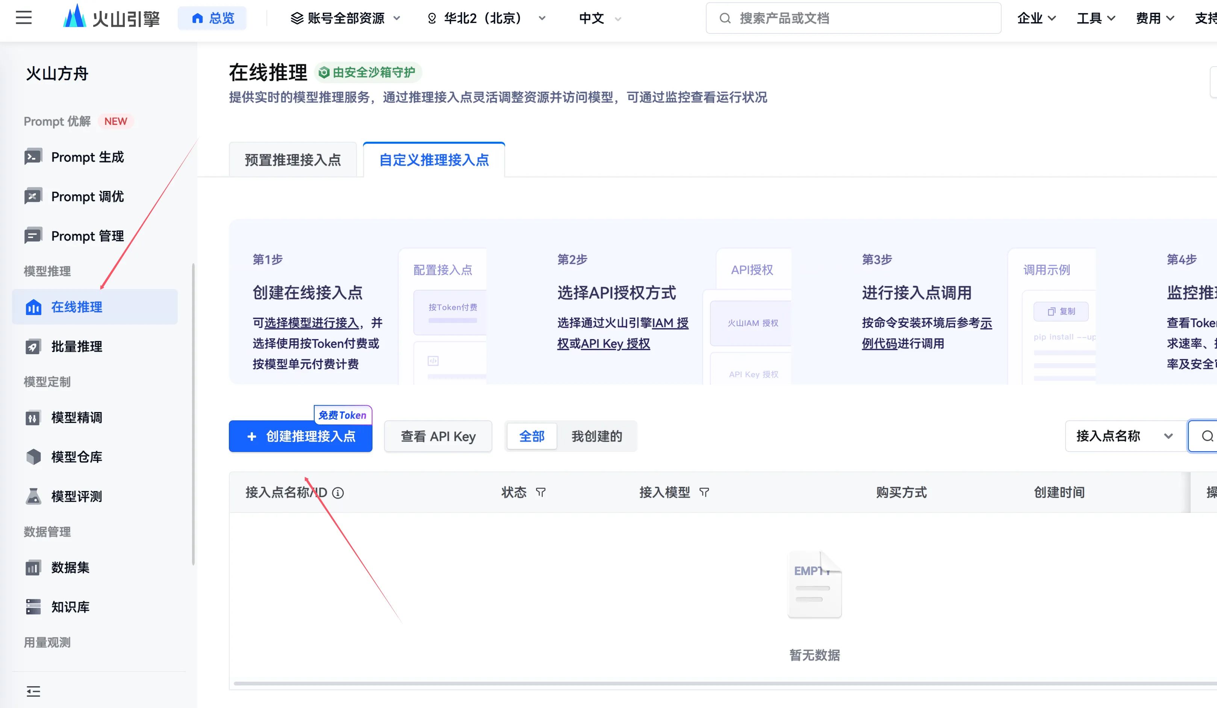Click the filter icon next to 接入模型
Viewport: 1217px width, 708px height.
point(705,493)
